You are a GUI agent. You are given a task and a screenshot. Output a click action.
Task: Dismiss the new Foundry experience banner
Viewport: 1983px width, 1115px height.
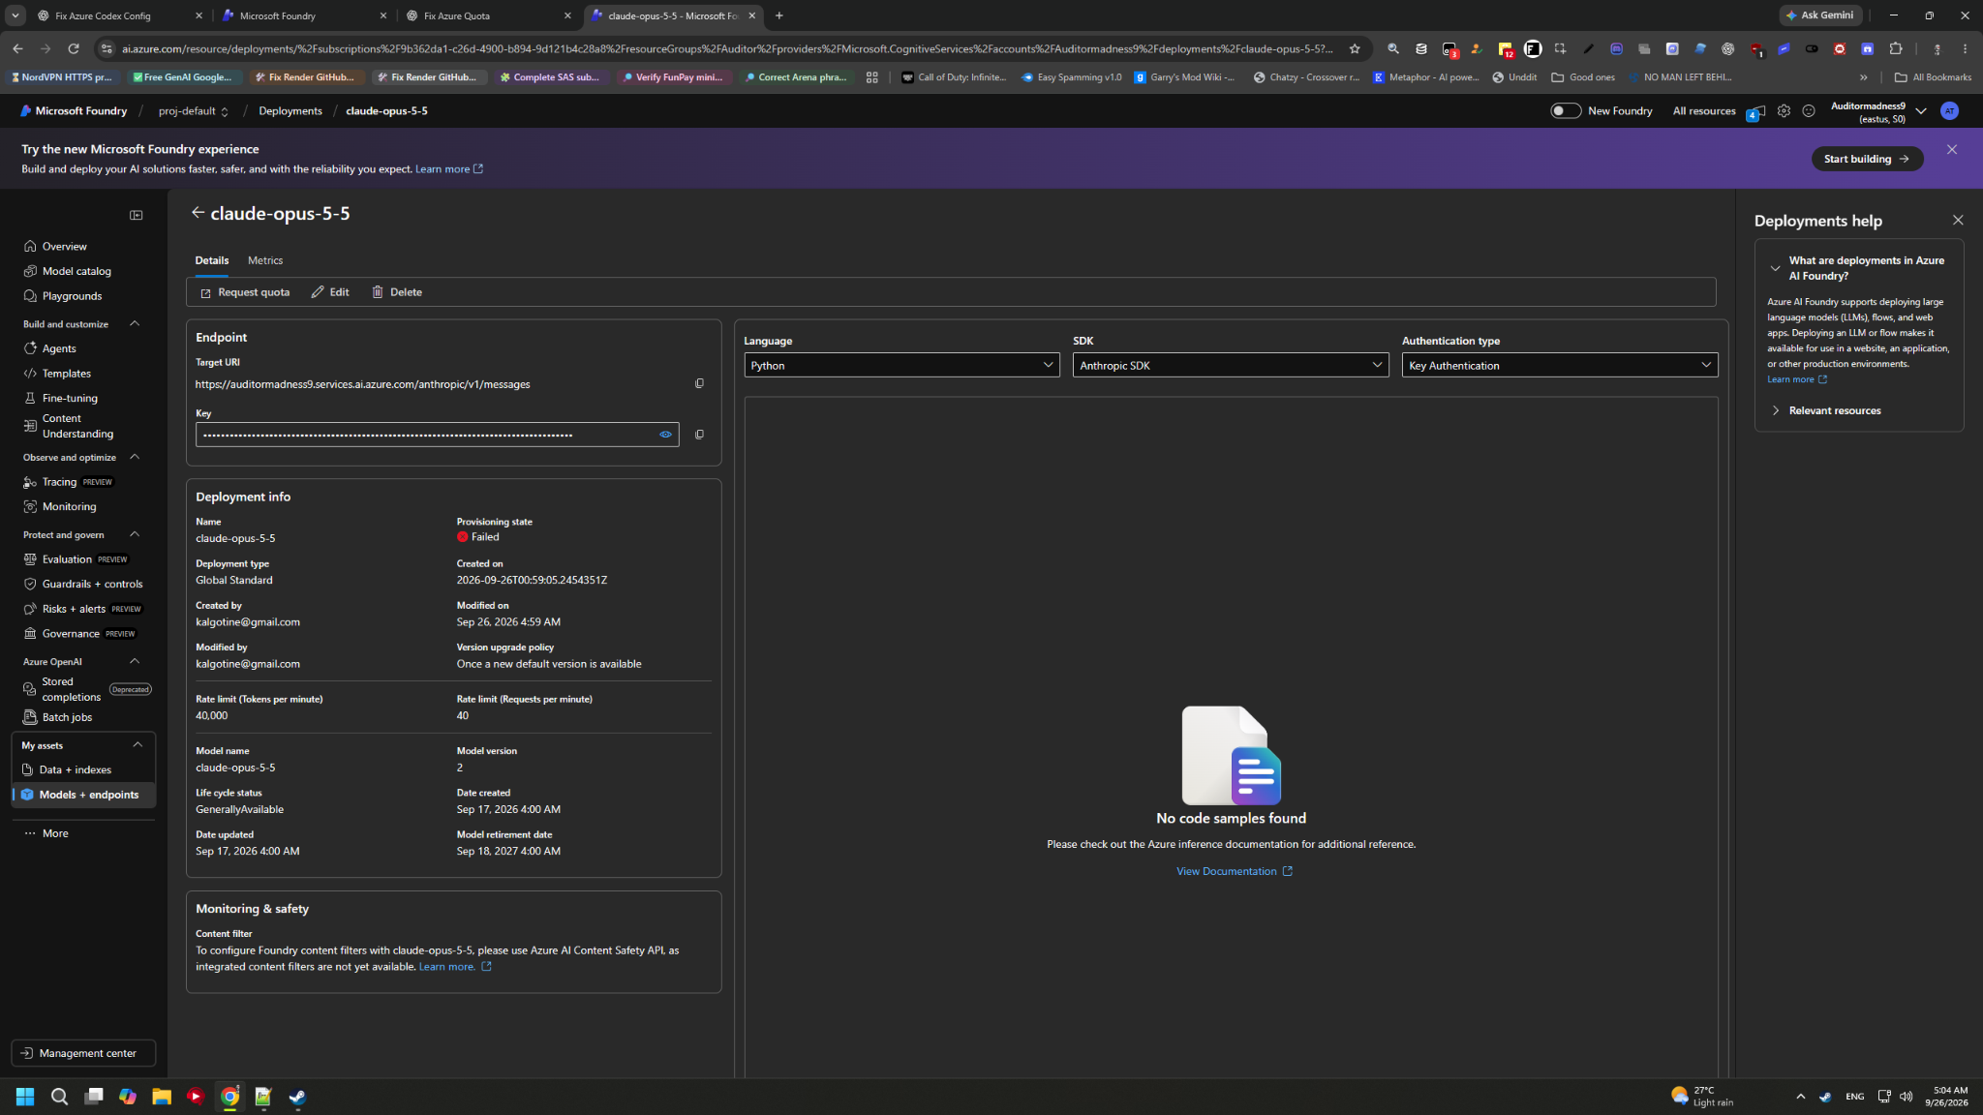pos(1952,149)
